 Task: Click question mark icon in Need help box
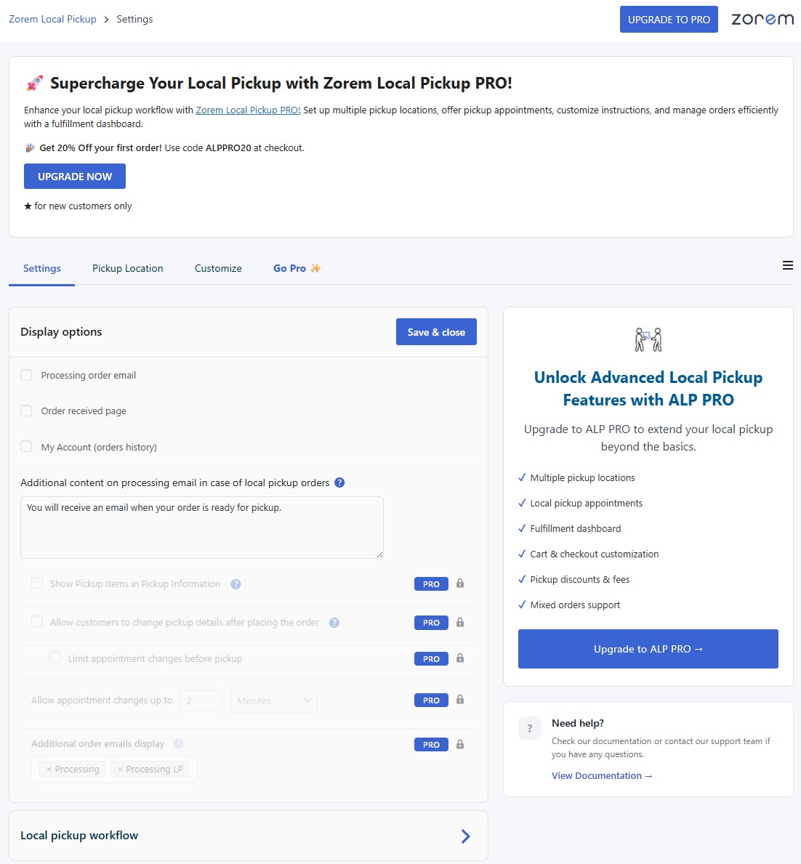[530, 728]
